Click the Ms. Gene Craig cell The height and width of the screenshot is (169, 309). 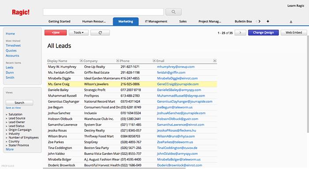tap(59, 84)
